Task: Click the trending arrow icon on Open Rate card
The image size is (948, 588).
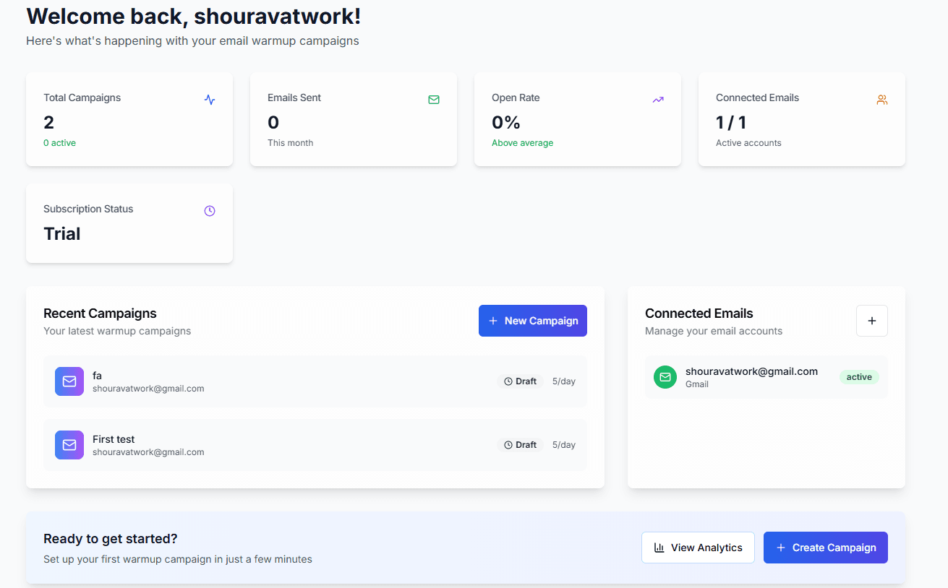Action: point(657,99)
